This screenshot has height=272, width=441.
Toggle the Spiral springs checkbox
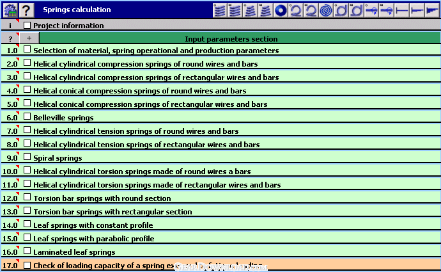(27, 157)
